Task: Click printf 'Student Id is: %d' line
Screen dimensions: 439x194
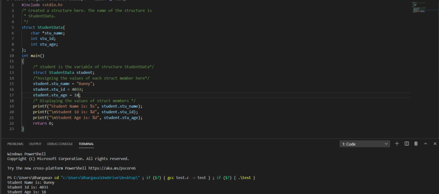Action: click(85, 112)
